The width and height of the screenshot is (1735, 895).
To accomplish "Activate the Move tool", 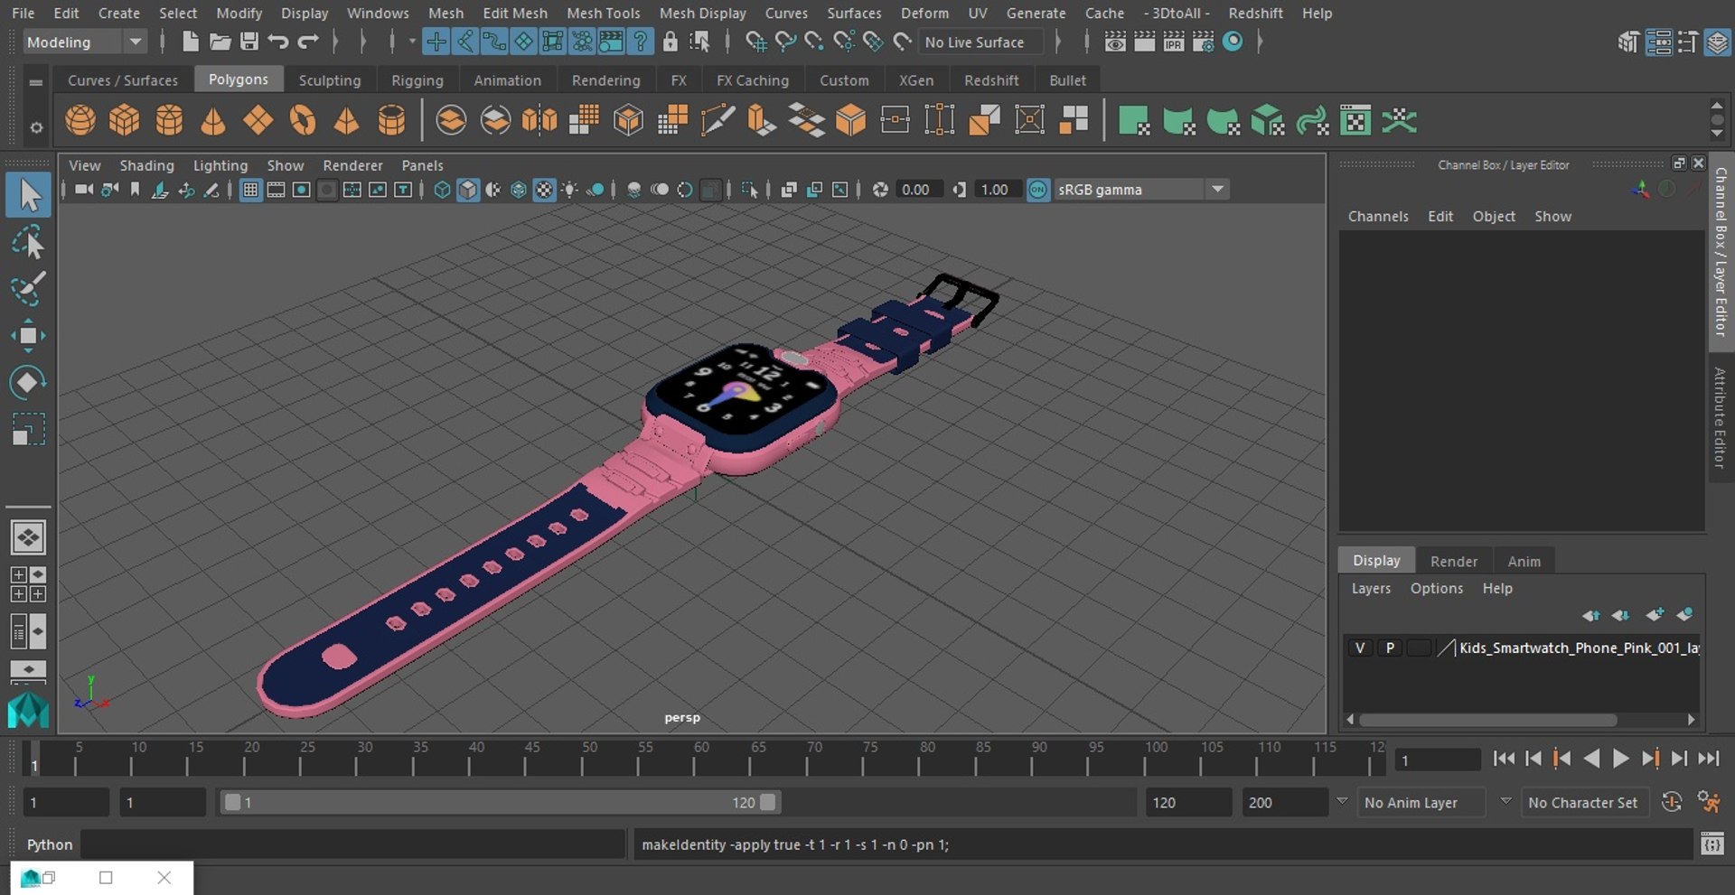I will [x=28, y=336].
